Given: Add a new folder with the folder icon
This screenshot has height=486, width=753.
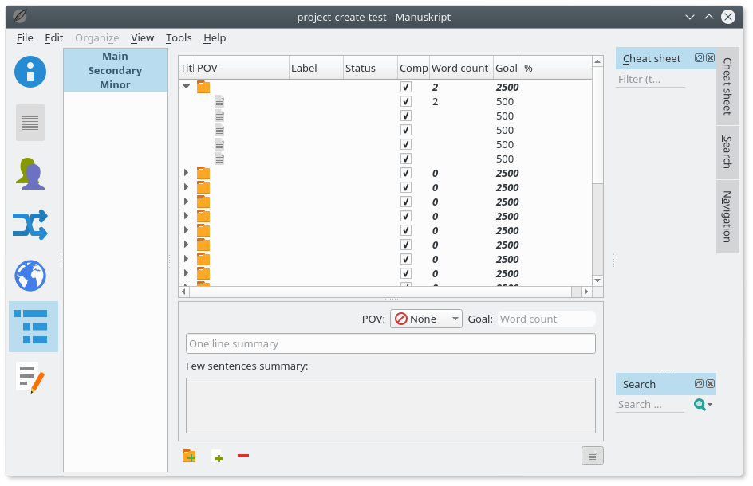Looking at the screenshot, I should coord(189,455).
